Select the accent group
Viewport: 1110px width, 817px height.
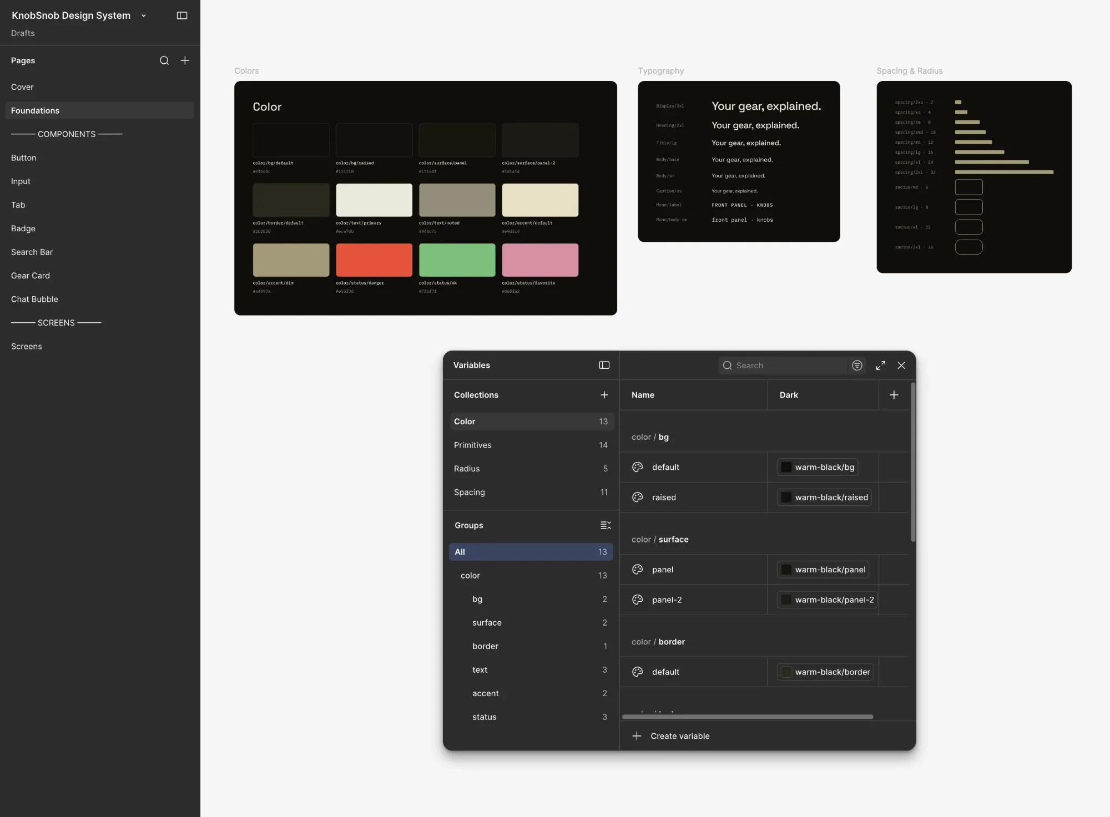coord(531,693)
